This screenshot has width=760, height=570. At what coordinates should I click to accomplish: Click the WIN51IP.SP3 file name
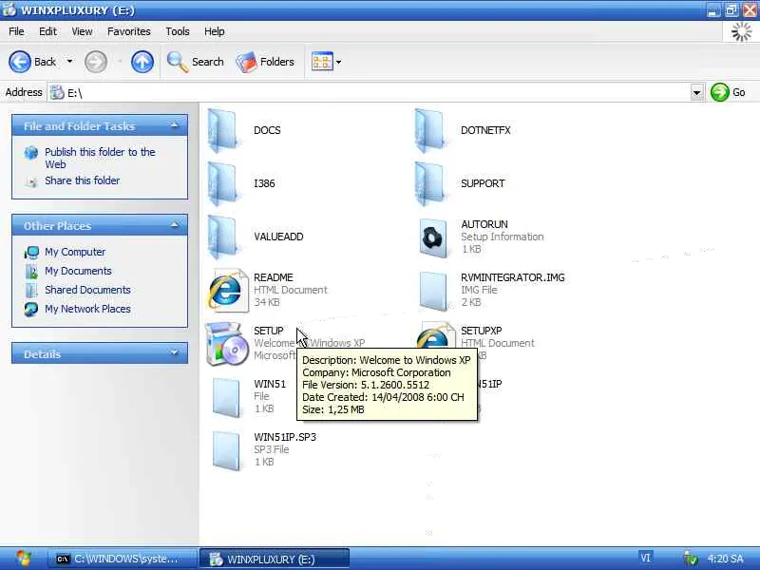(x=285, y=437)
